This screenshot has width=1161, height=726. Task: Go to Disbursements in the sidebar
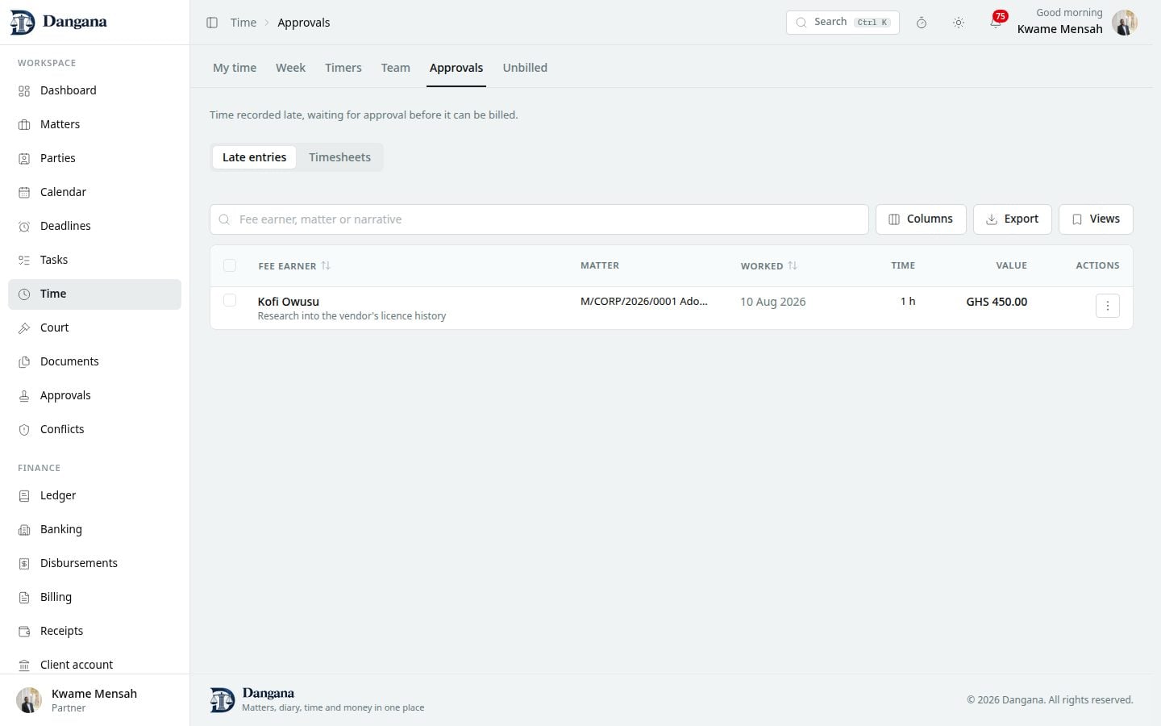click(x=94, y=563)
